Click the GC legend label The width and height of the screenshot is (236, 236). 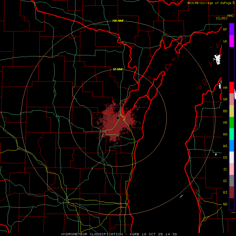click(x=225, y=181)
